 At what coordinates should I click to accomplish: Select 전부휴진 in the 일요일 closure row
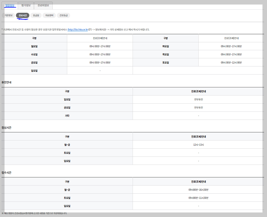[x=199, y=99]
